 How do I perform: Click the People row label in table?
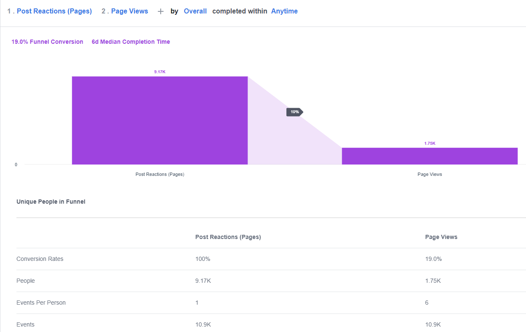[x=26, y=281]
